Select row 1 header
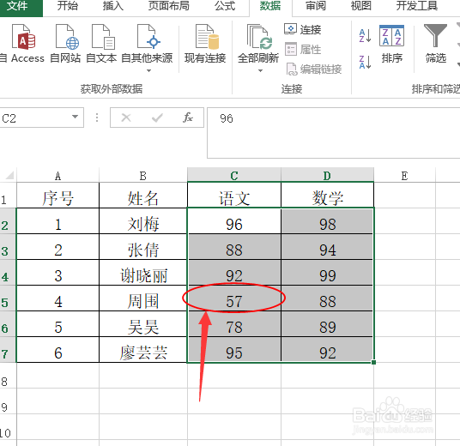Image resolution: width=460 pixels, height=446 pixels. pyautogui.click(x=8, y=196)
